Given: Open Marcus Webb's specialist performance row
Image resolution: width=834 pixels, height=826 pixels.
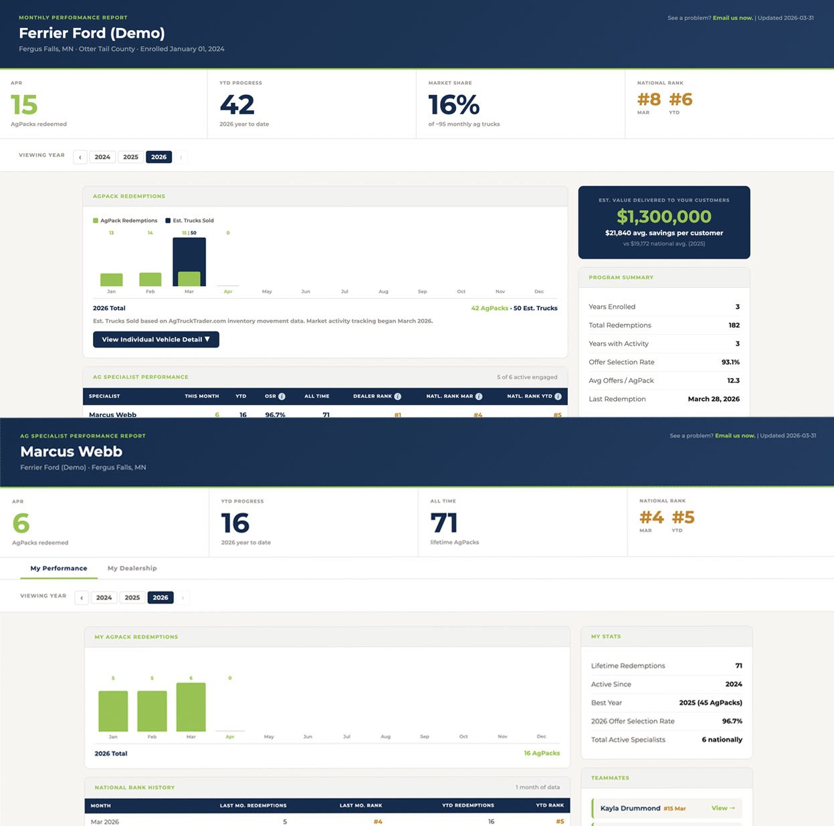Looking at the screenshot, I should click(x=112, y=414).
